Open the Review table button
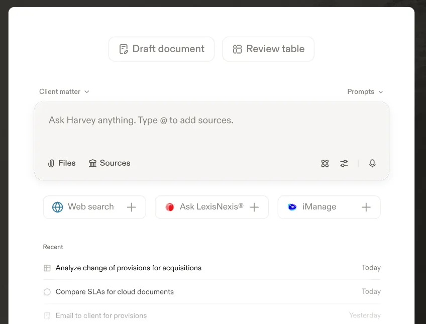This screenshot has width=426, height=324. pyautogui.click(x=268, y=49)
